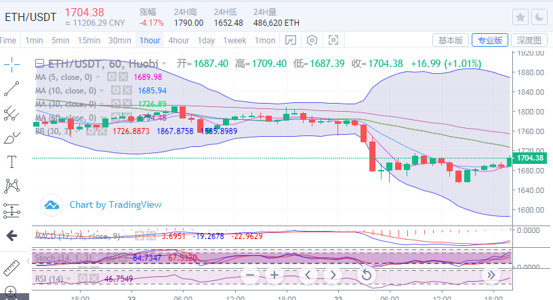Remove the MACD indicator
Viewport: 553px width, 300px height.
(x=151, y=236)
